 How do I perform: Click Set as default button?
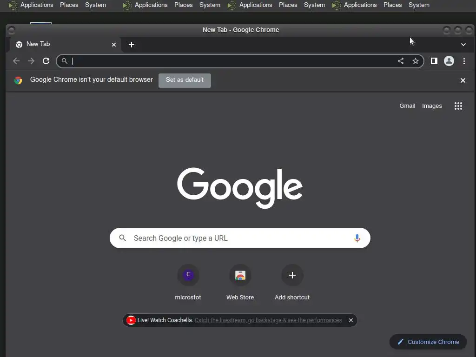[185, 80]
